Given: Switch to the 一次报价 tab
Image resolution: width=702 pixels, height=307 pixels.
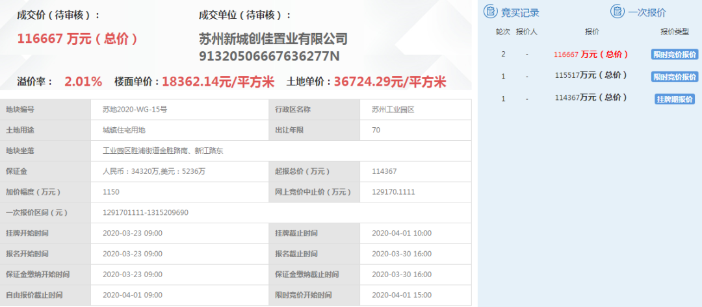Looking at the screenshot, I should [647, 12].
